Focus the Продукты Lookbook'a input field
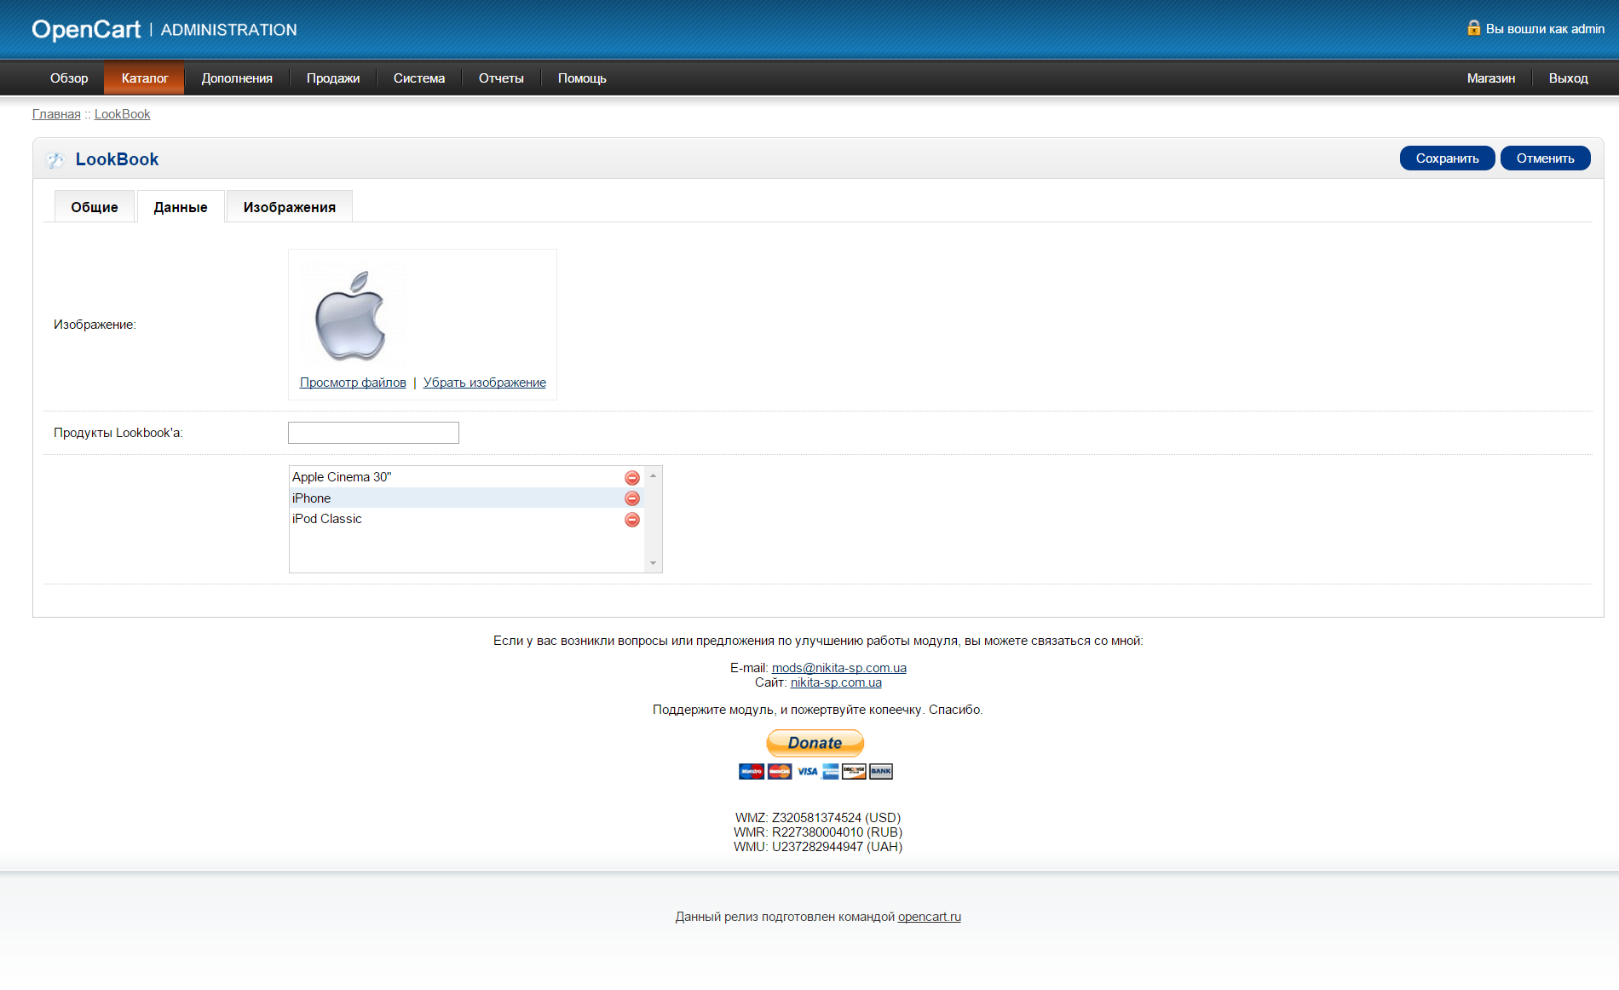 373,433
